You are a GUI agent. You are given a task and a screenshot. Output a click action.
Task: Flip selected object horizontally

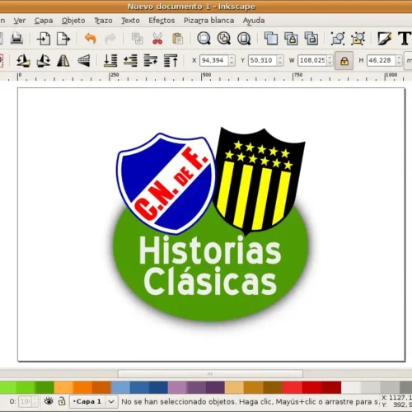63,60
